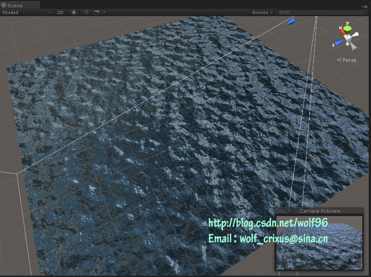Viewport: 371px width, 277px height.
Task: Click the search magnifier icon in scene toolbar
Action: pyautogui.click(x=281, y=13)
